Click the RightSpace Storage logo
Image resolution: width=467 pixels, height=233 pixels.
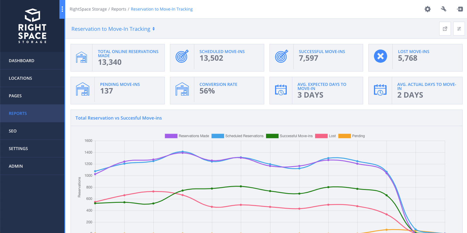(x=32, y=26)
